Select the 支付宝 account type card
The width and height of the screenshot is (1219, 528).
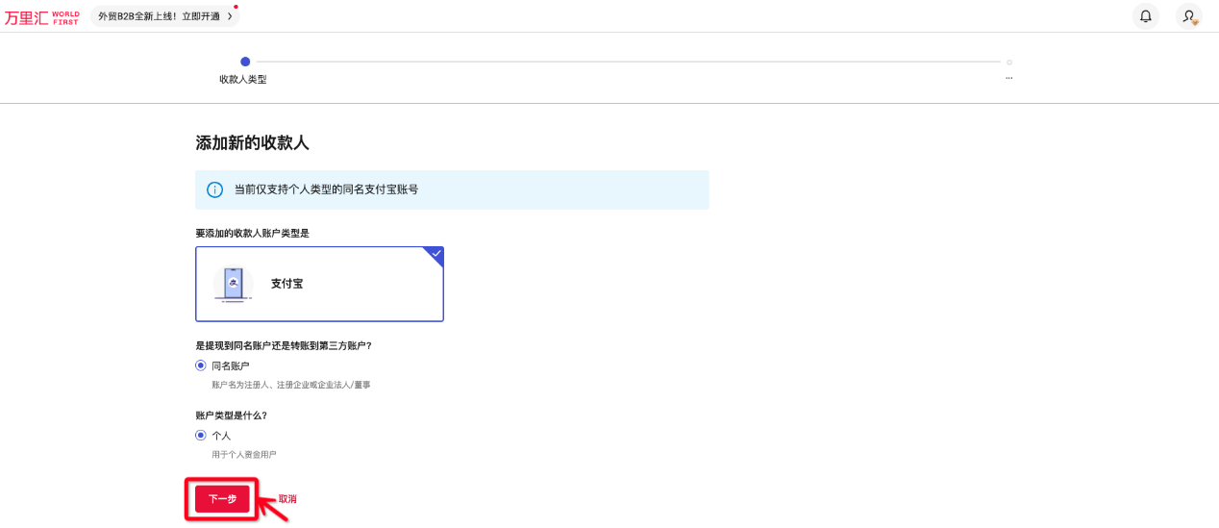tap(319, 284)
